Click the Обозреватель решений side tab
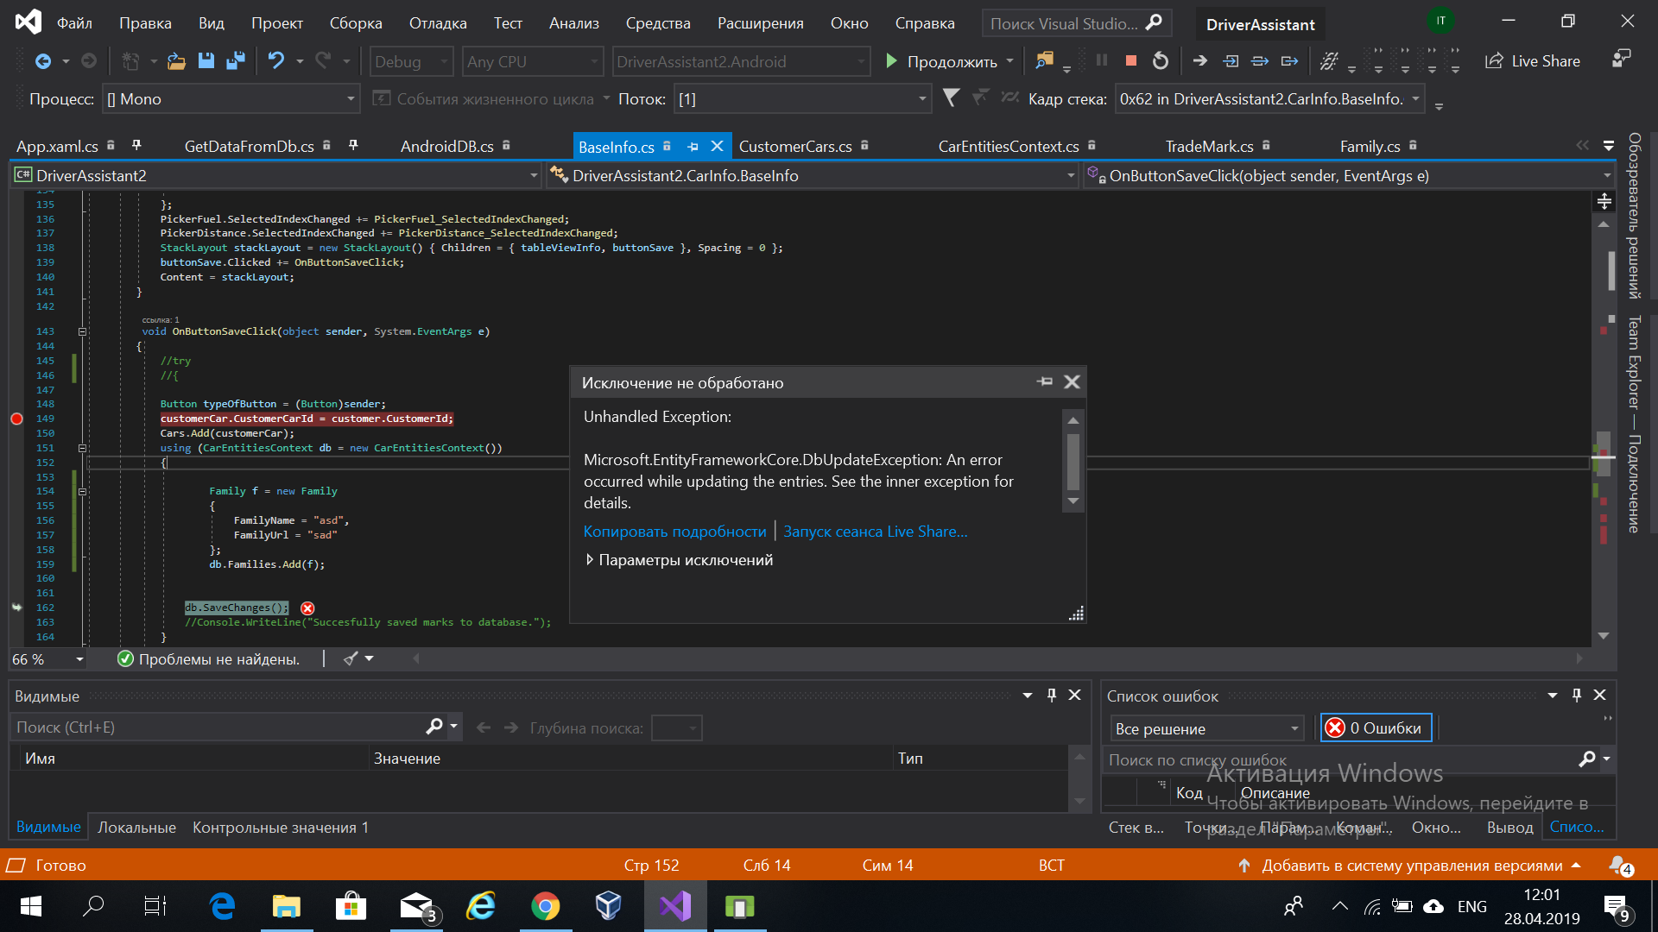 [x=1634, y=215]
